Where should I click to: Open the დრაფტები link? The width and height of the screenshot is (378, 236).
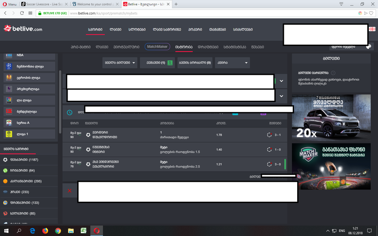(208, 47)
